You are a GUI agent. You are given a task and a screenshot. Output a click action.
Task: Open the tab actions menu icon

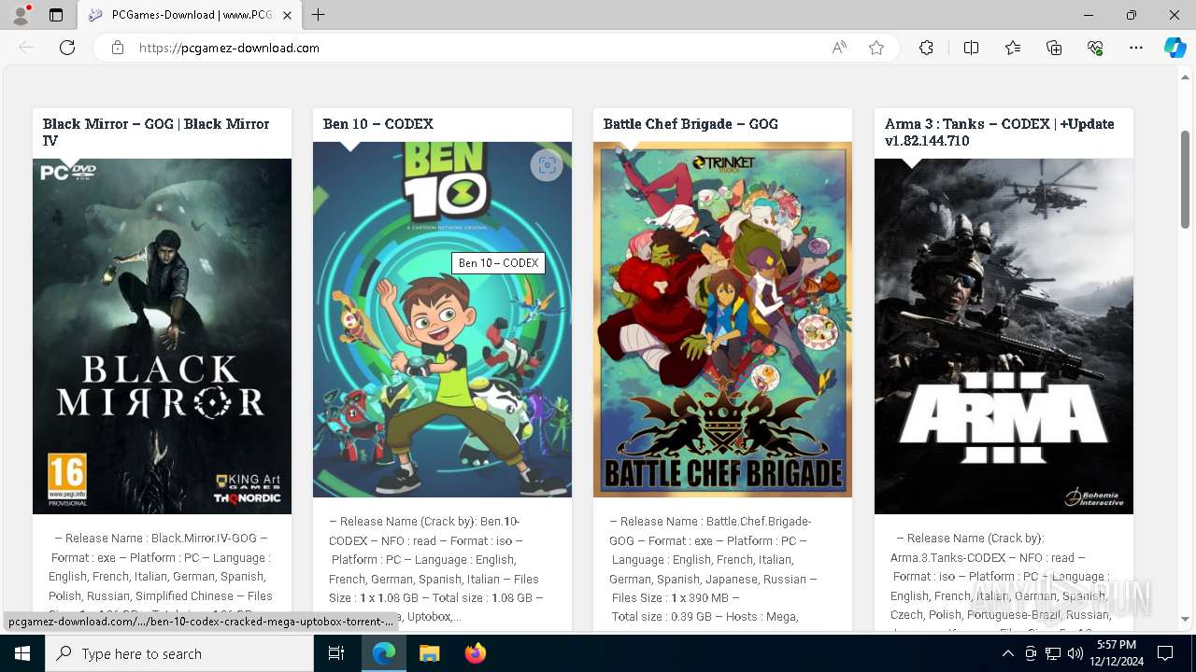pos(56,15)
